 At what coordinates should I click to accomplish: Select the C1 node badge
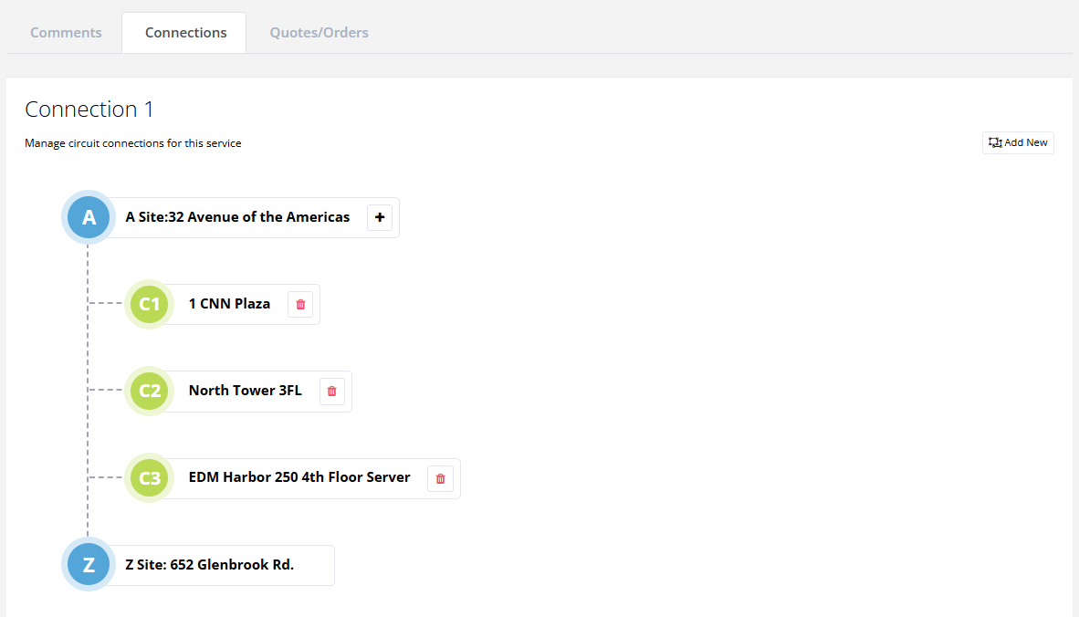point(149,304)
